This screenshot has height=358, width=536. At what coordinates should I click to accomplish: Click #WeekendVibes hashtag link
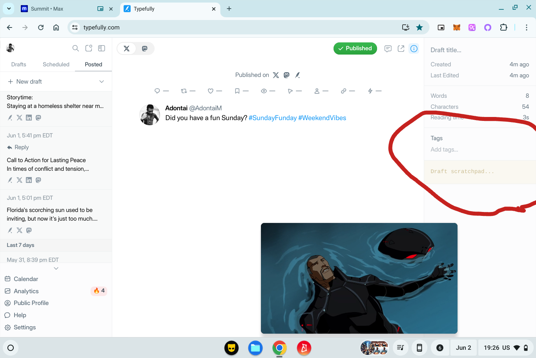322,118
